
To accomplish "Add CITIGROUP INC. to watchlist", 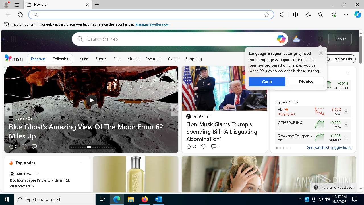I will coord(346,125).
